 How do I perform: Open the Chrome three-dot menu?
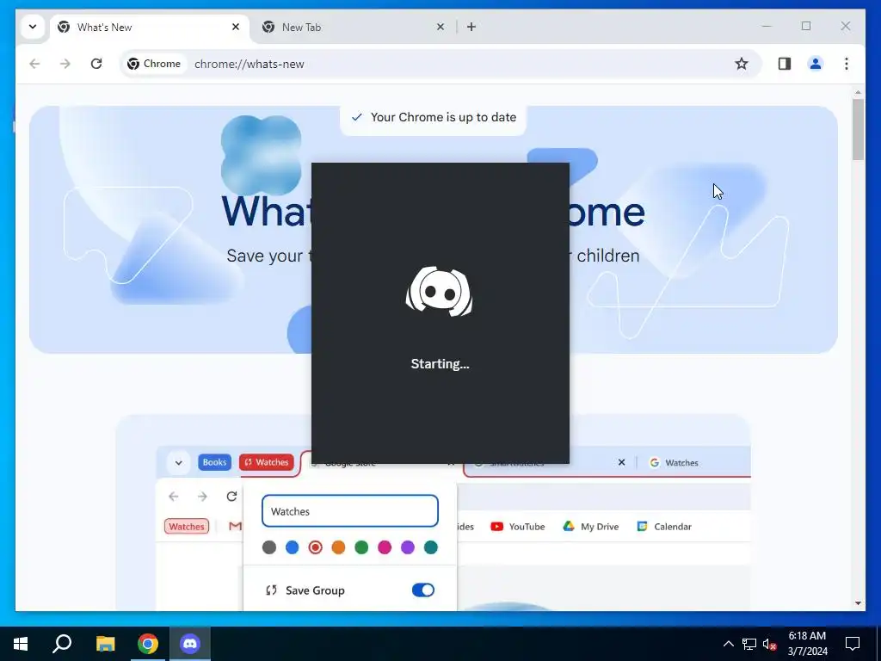847,64
